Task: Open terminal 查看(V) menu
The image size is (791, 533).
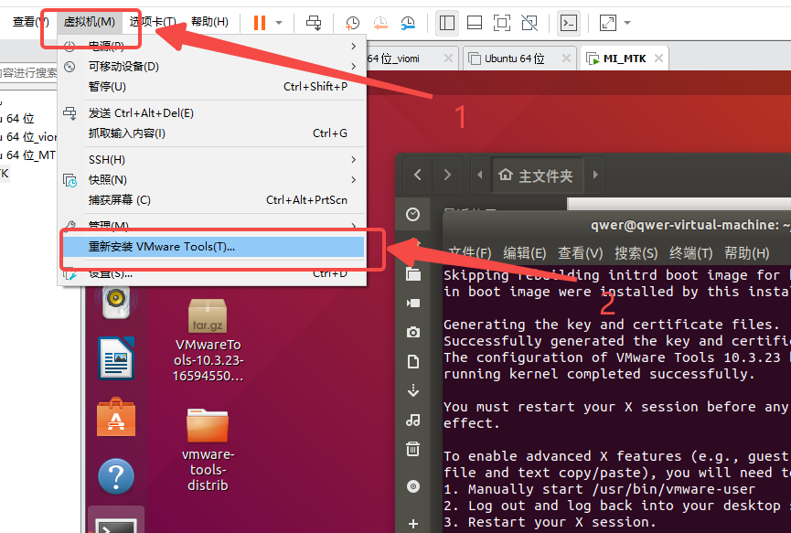Action: click(580, 252)
